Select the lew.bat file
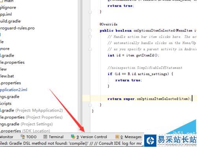 pyautogui.click(x=7, y=76)
